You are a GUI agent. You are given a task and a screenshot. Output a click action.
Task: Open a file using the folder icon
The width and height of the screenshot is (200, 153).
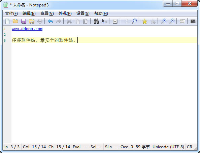click(15, 21)
